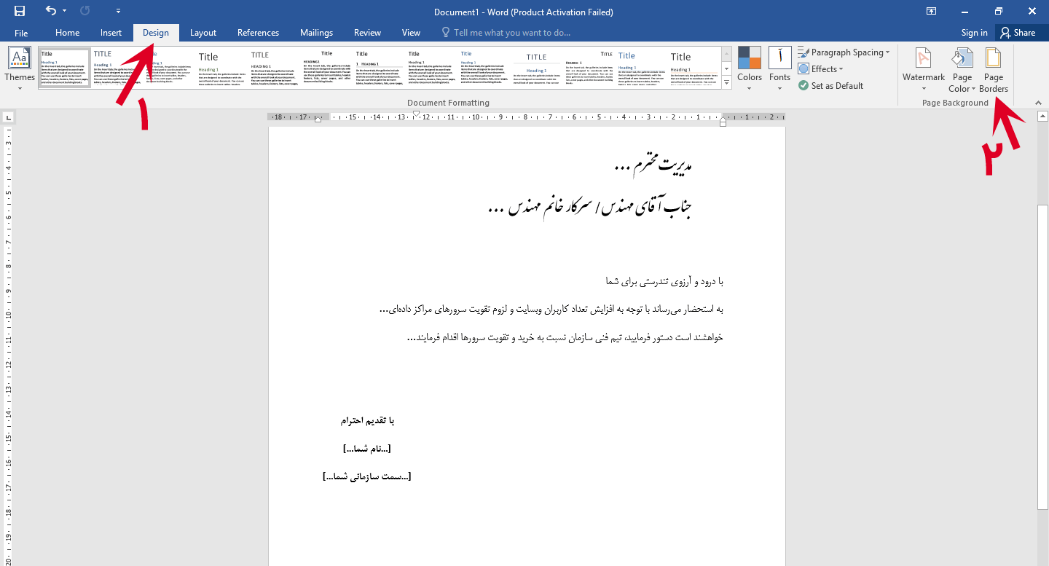Screen dimensions: 1049x566
Task: Open the Page Color picker
Action: coord(962,70)
